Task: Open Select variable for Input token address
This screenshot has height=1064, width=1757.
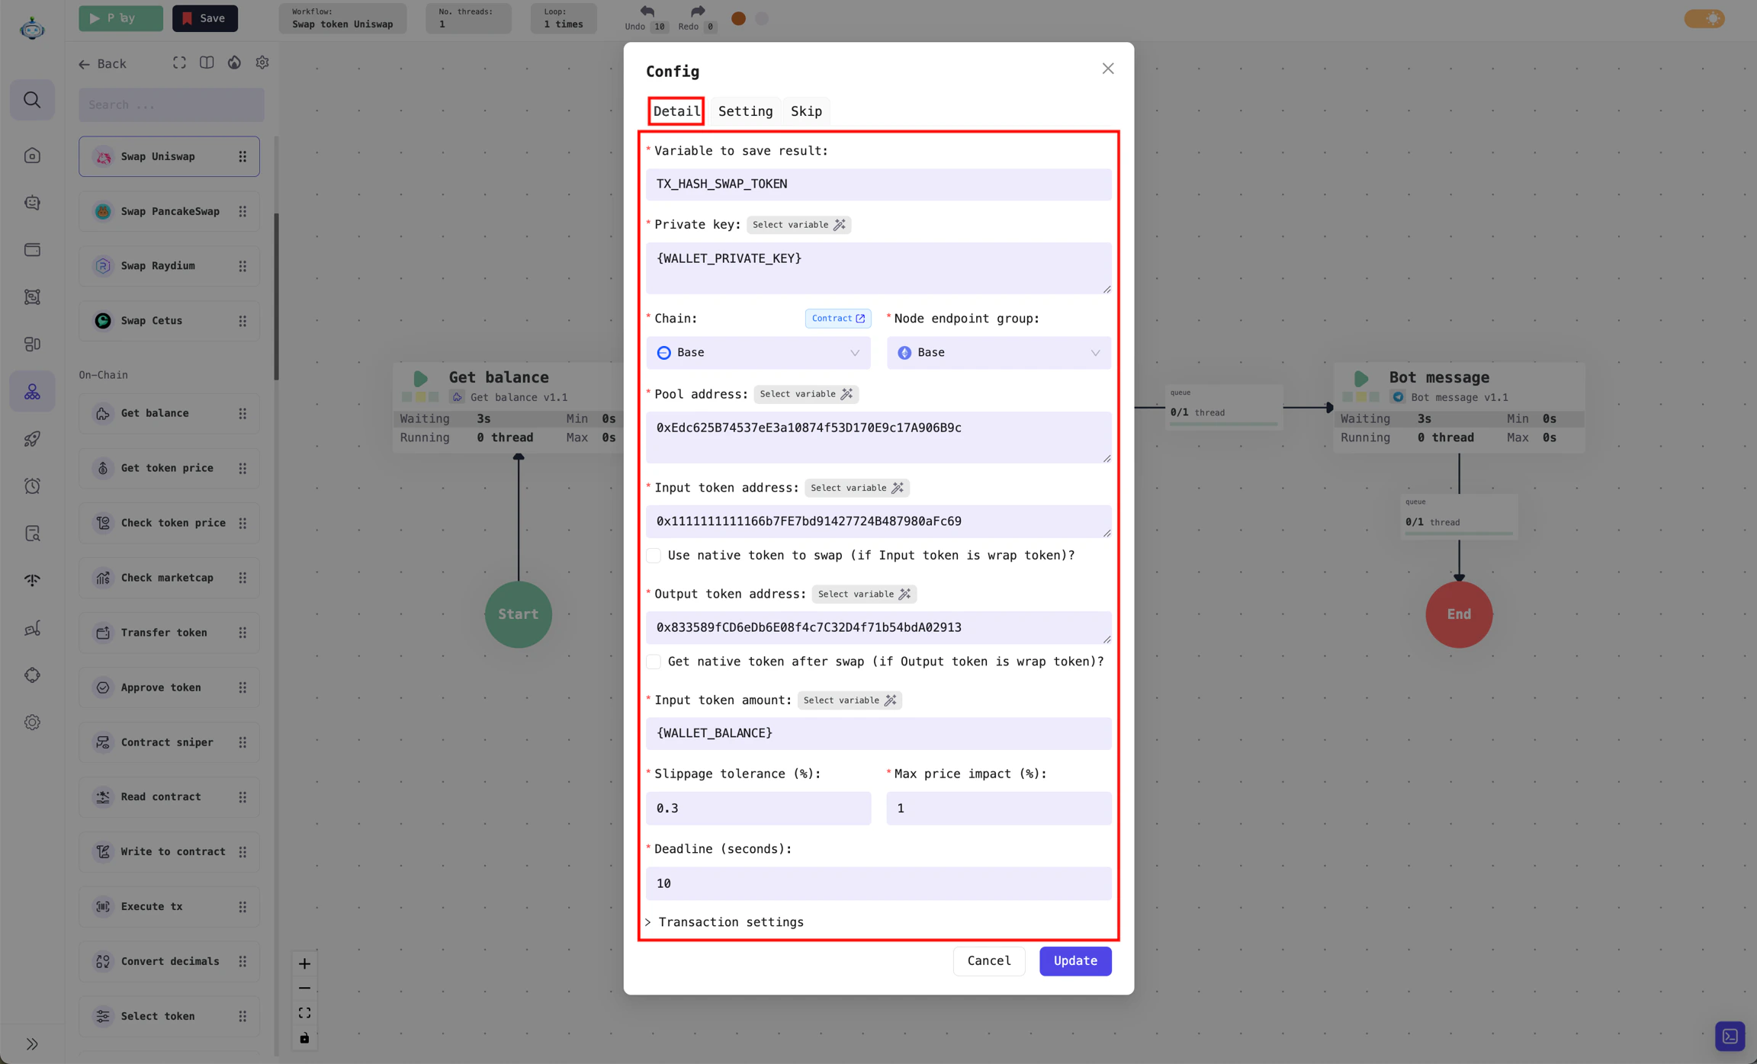Action: [x=857, y=488]
